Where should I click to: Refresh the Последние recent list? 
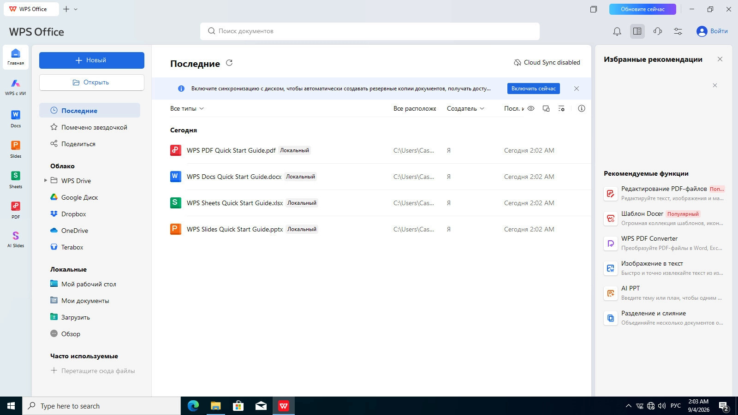click(229, 63)
